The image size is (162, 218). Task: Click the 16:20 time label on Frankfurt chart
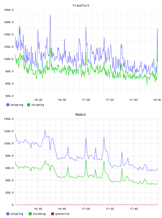point(38,100)
